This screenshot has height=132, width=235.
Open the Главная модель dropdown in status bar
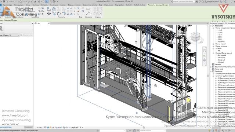point(153,131)
